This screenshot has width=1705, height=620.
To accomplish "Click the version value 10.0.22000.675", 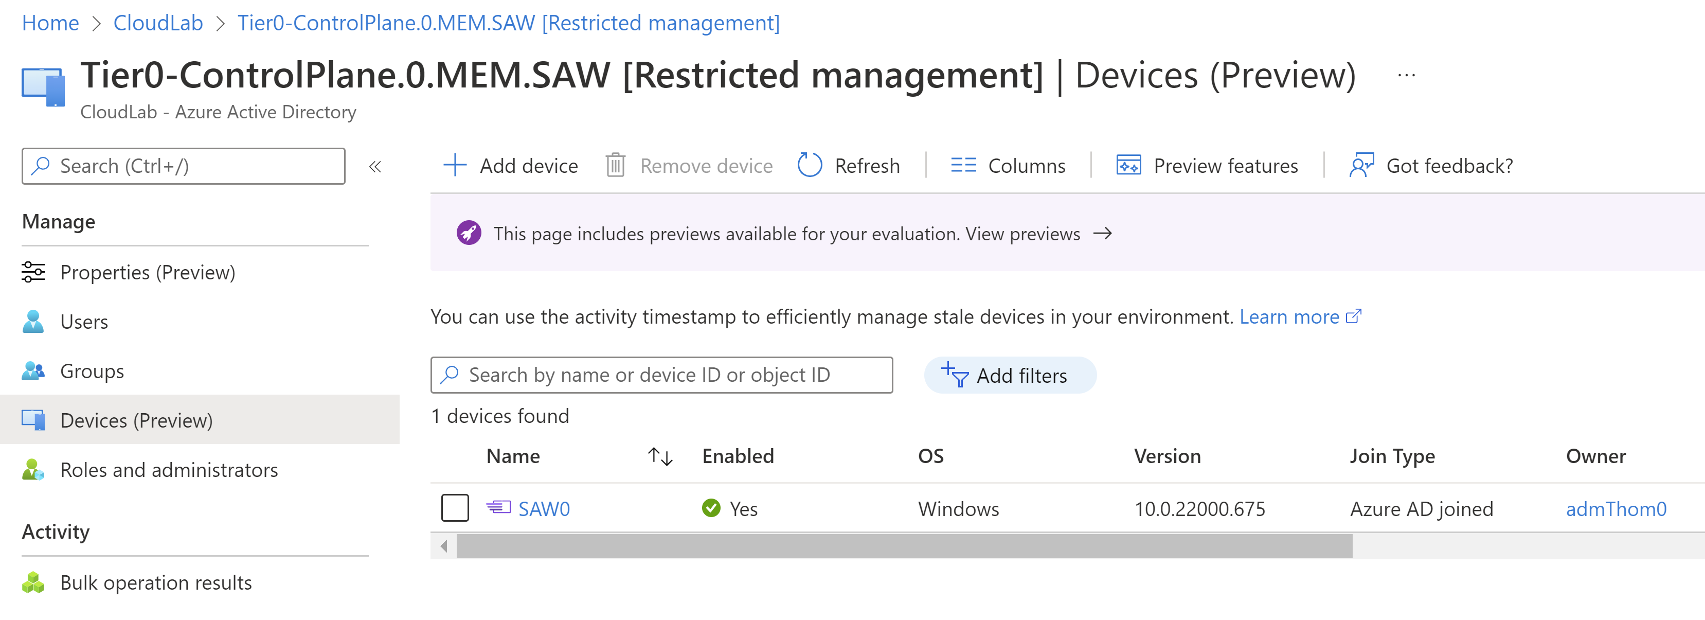I will (1199, 508).
